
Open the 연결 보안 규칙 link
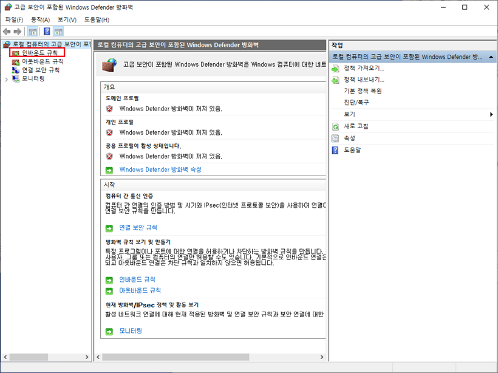(138, 227)
